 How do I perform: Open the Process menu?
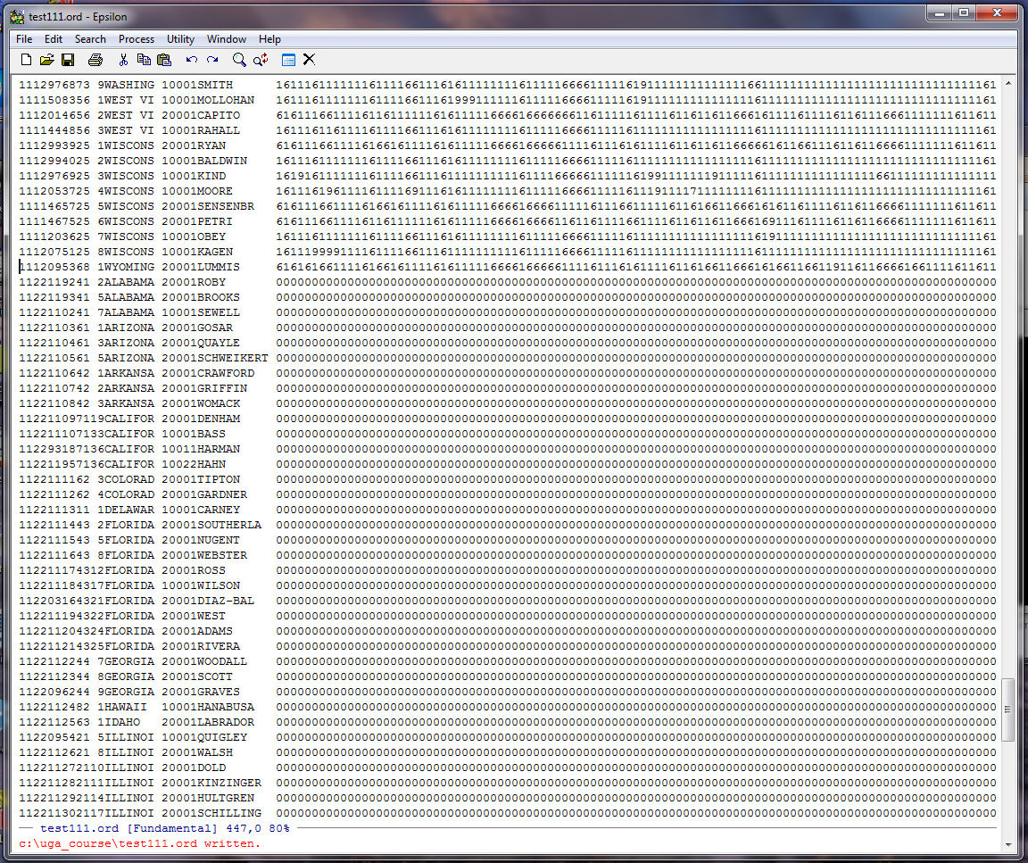[x=137, y=39]
